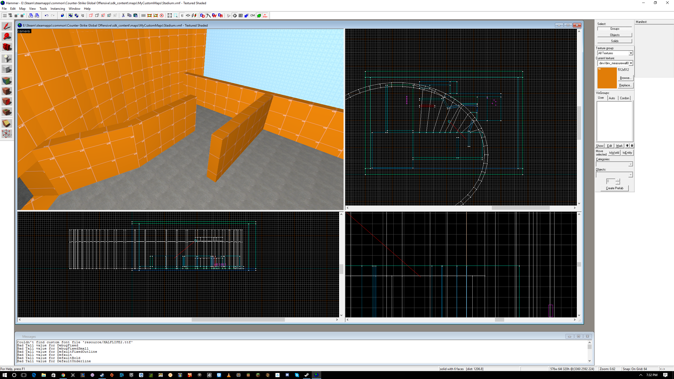Click the toWorld button
The height and width of the screenshot is (379, 674).
614,153
